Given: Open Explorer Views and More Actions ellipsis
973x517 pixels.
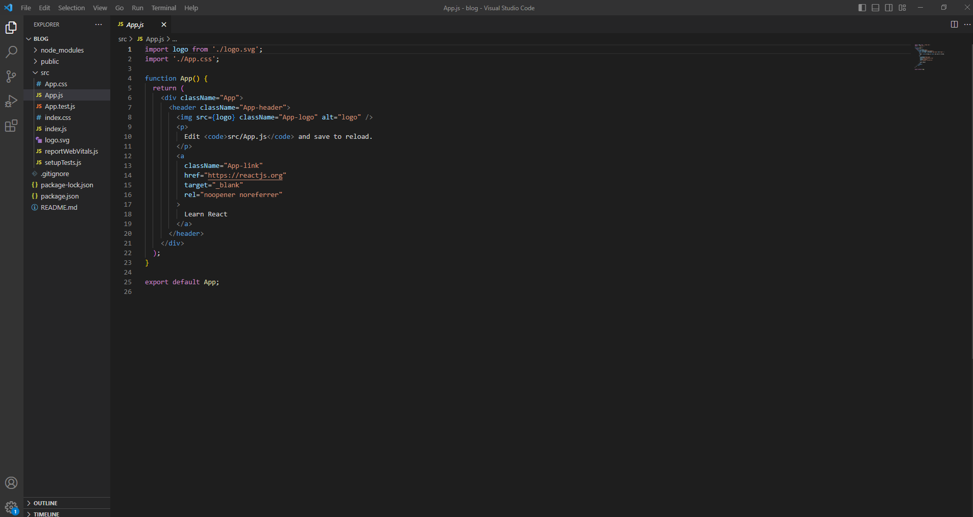Looking at the screenshot, I should [99, 24].
